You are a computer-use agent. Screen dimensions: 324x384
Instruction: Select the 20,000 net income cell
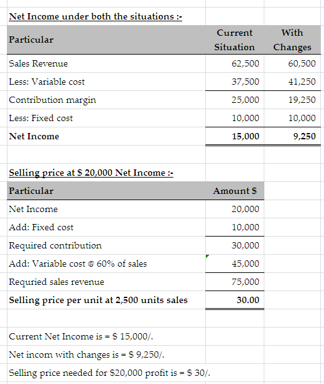(246, 209)
